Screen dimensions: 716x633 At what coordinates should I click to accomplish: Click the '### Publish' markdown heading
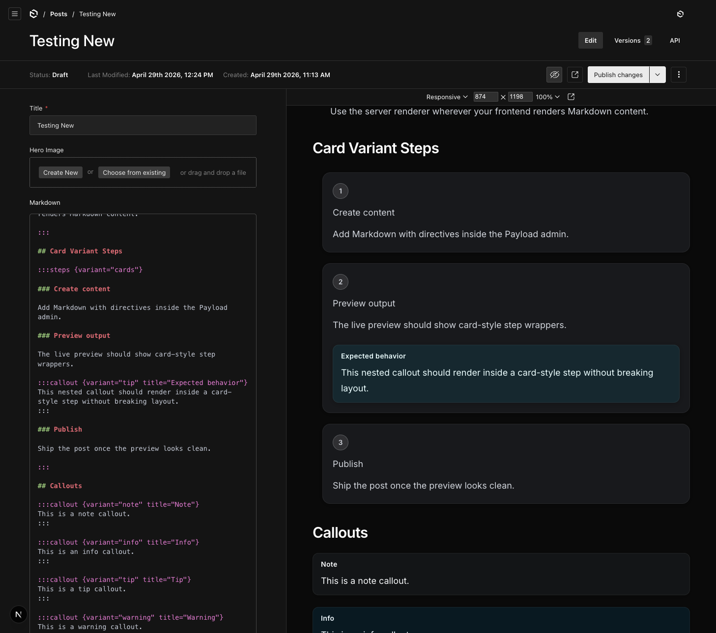click(x=60, y=429)
